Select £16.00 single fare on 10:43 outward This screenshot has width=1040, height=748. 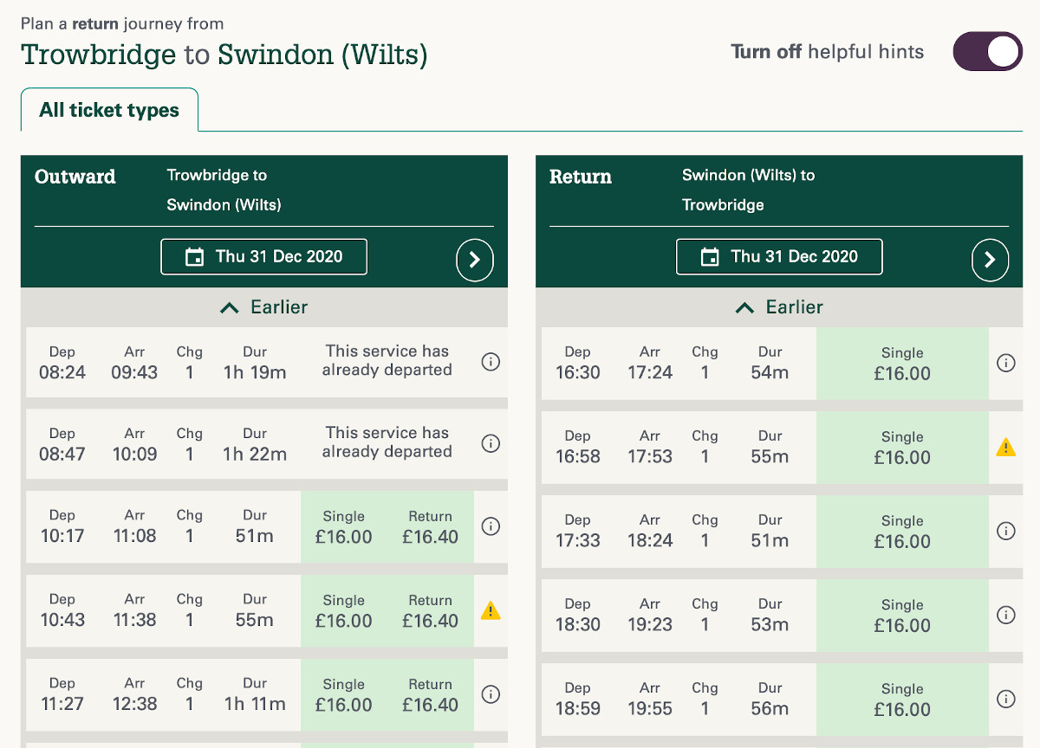point(344,611)
